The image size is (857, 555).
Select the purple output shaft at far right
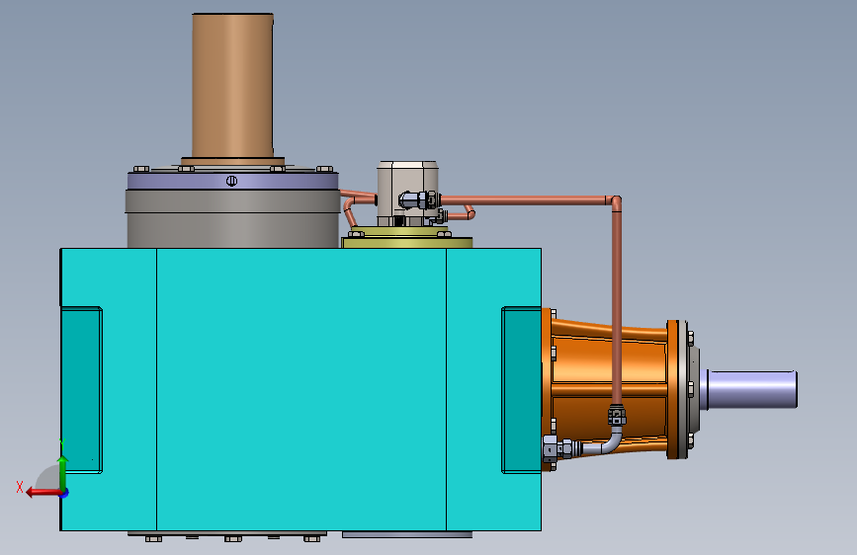751,389
